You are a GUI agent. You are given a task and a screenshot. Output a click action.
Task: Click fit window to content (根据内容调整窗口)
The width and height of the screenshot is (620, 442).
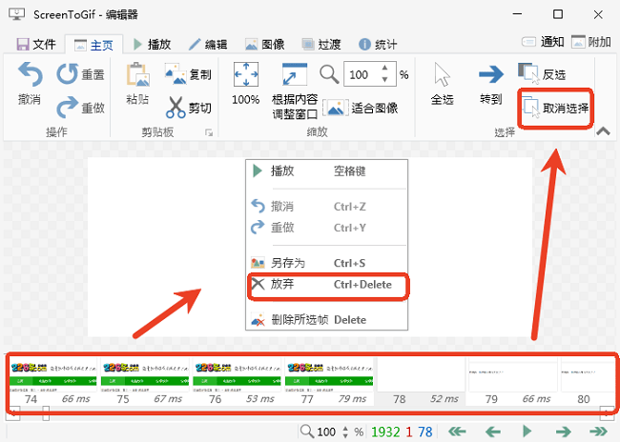click(x=295, y=90)
